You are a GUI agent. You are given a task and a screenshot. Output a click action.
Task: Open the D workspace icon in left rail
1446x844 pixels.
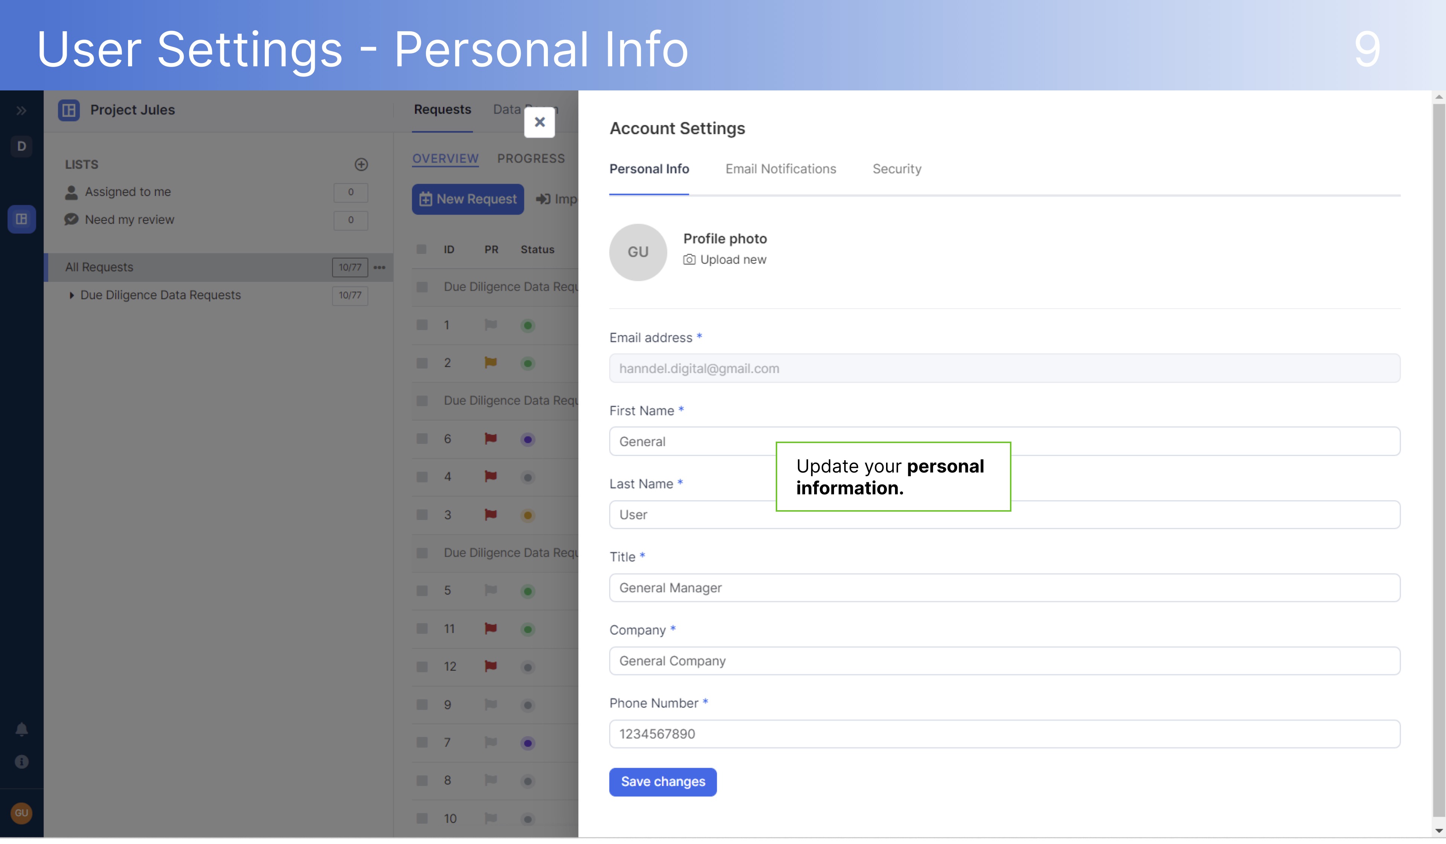pyautogui.click(x=21, y=147)
